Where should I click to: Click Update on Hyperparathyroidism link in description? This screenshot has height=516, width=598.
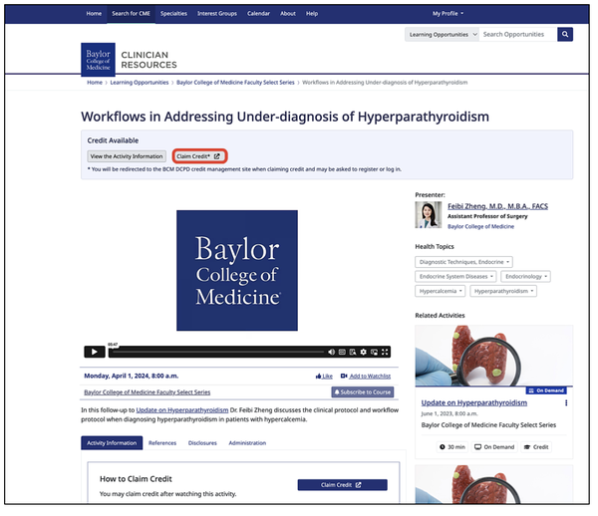[x=182, y=410]
